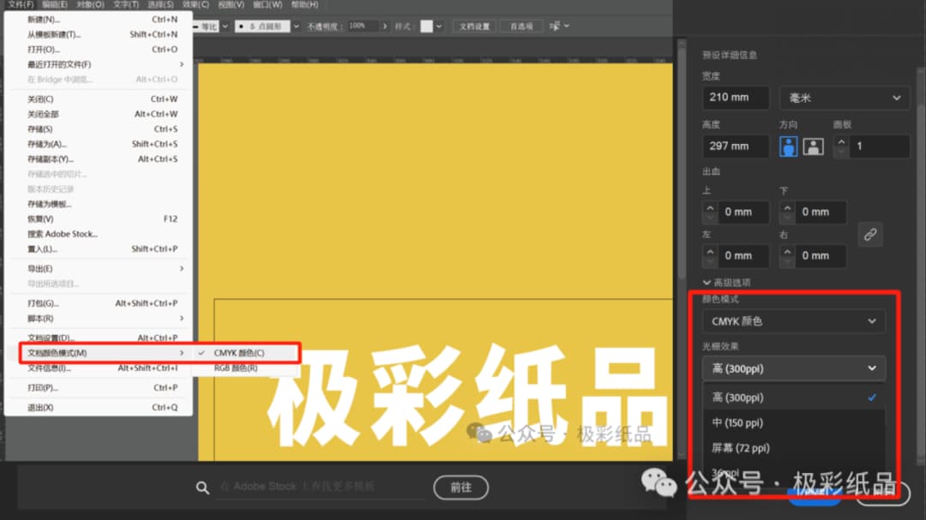Image resolution: width=926 pixels, height=520 pixels.
Task: Click the 宽度 210 mm field
Action: [x=736, y=98]
